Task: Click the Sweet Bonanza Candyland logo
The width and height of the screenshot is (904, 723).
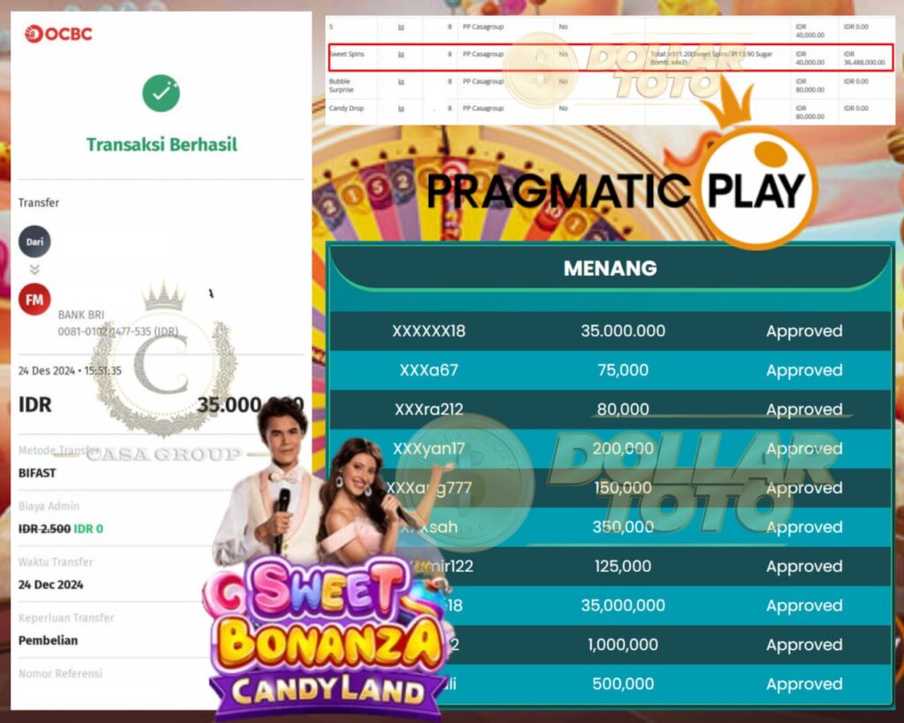Action: (x=328, y=637)
